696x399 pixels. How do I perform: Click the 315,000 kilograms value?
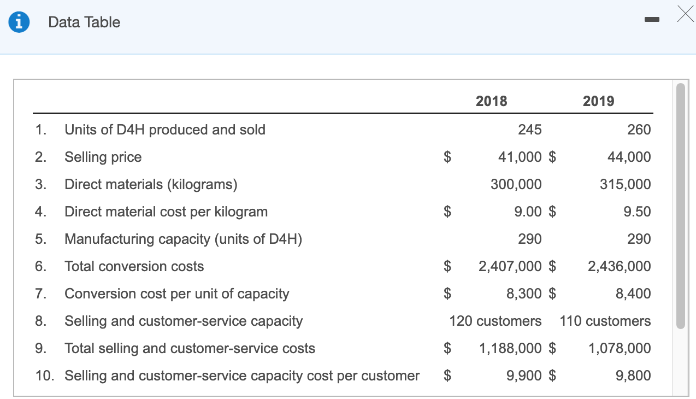[x=626, y=184]
